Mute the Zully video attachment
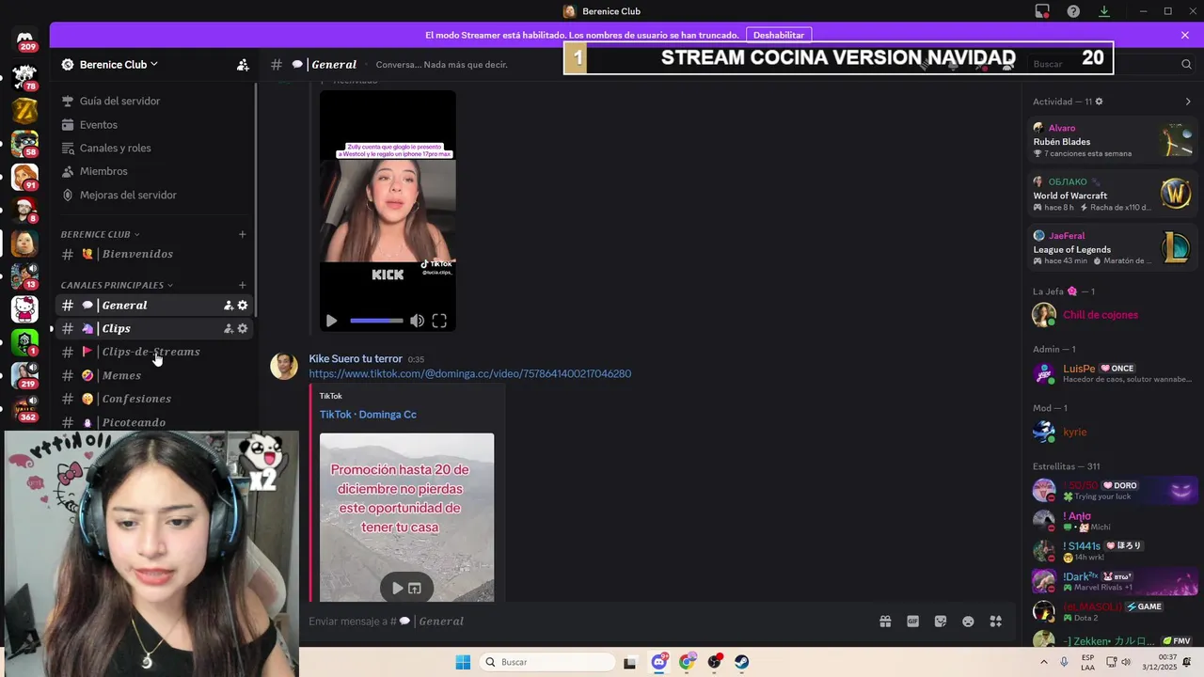The height and width of the screenshot is (677, 1204). [417, 321]
